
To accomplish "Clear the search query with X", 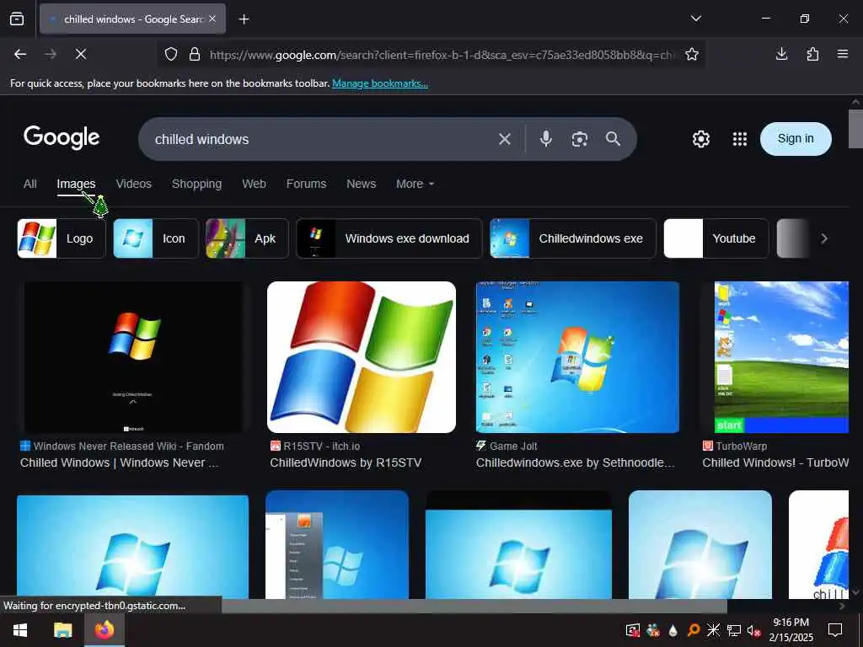I will pyautogui.click(x=505, y=139).
